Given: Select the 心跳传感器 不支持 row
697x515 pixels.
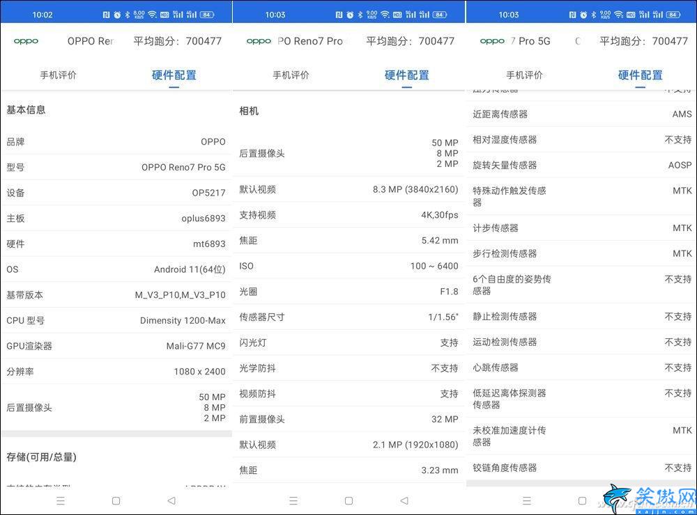Looking at the screenshot, I should point(581,367).
